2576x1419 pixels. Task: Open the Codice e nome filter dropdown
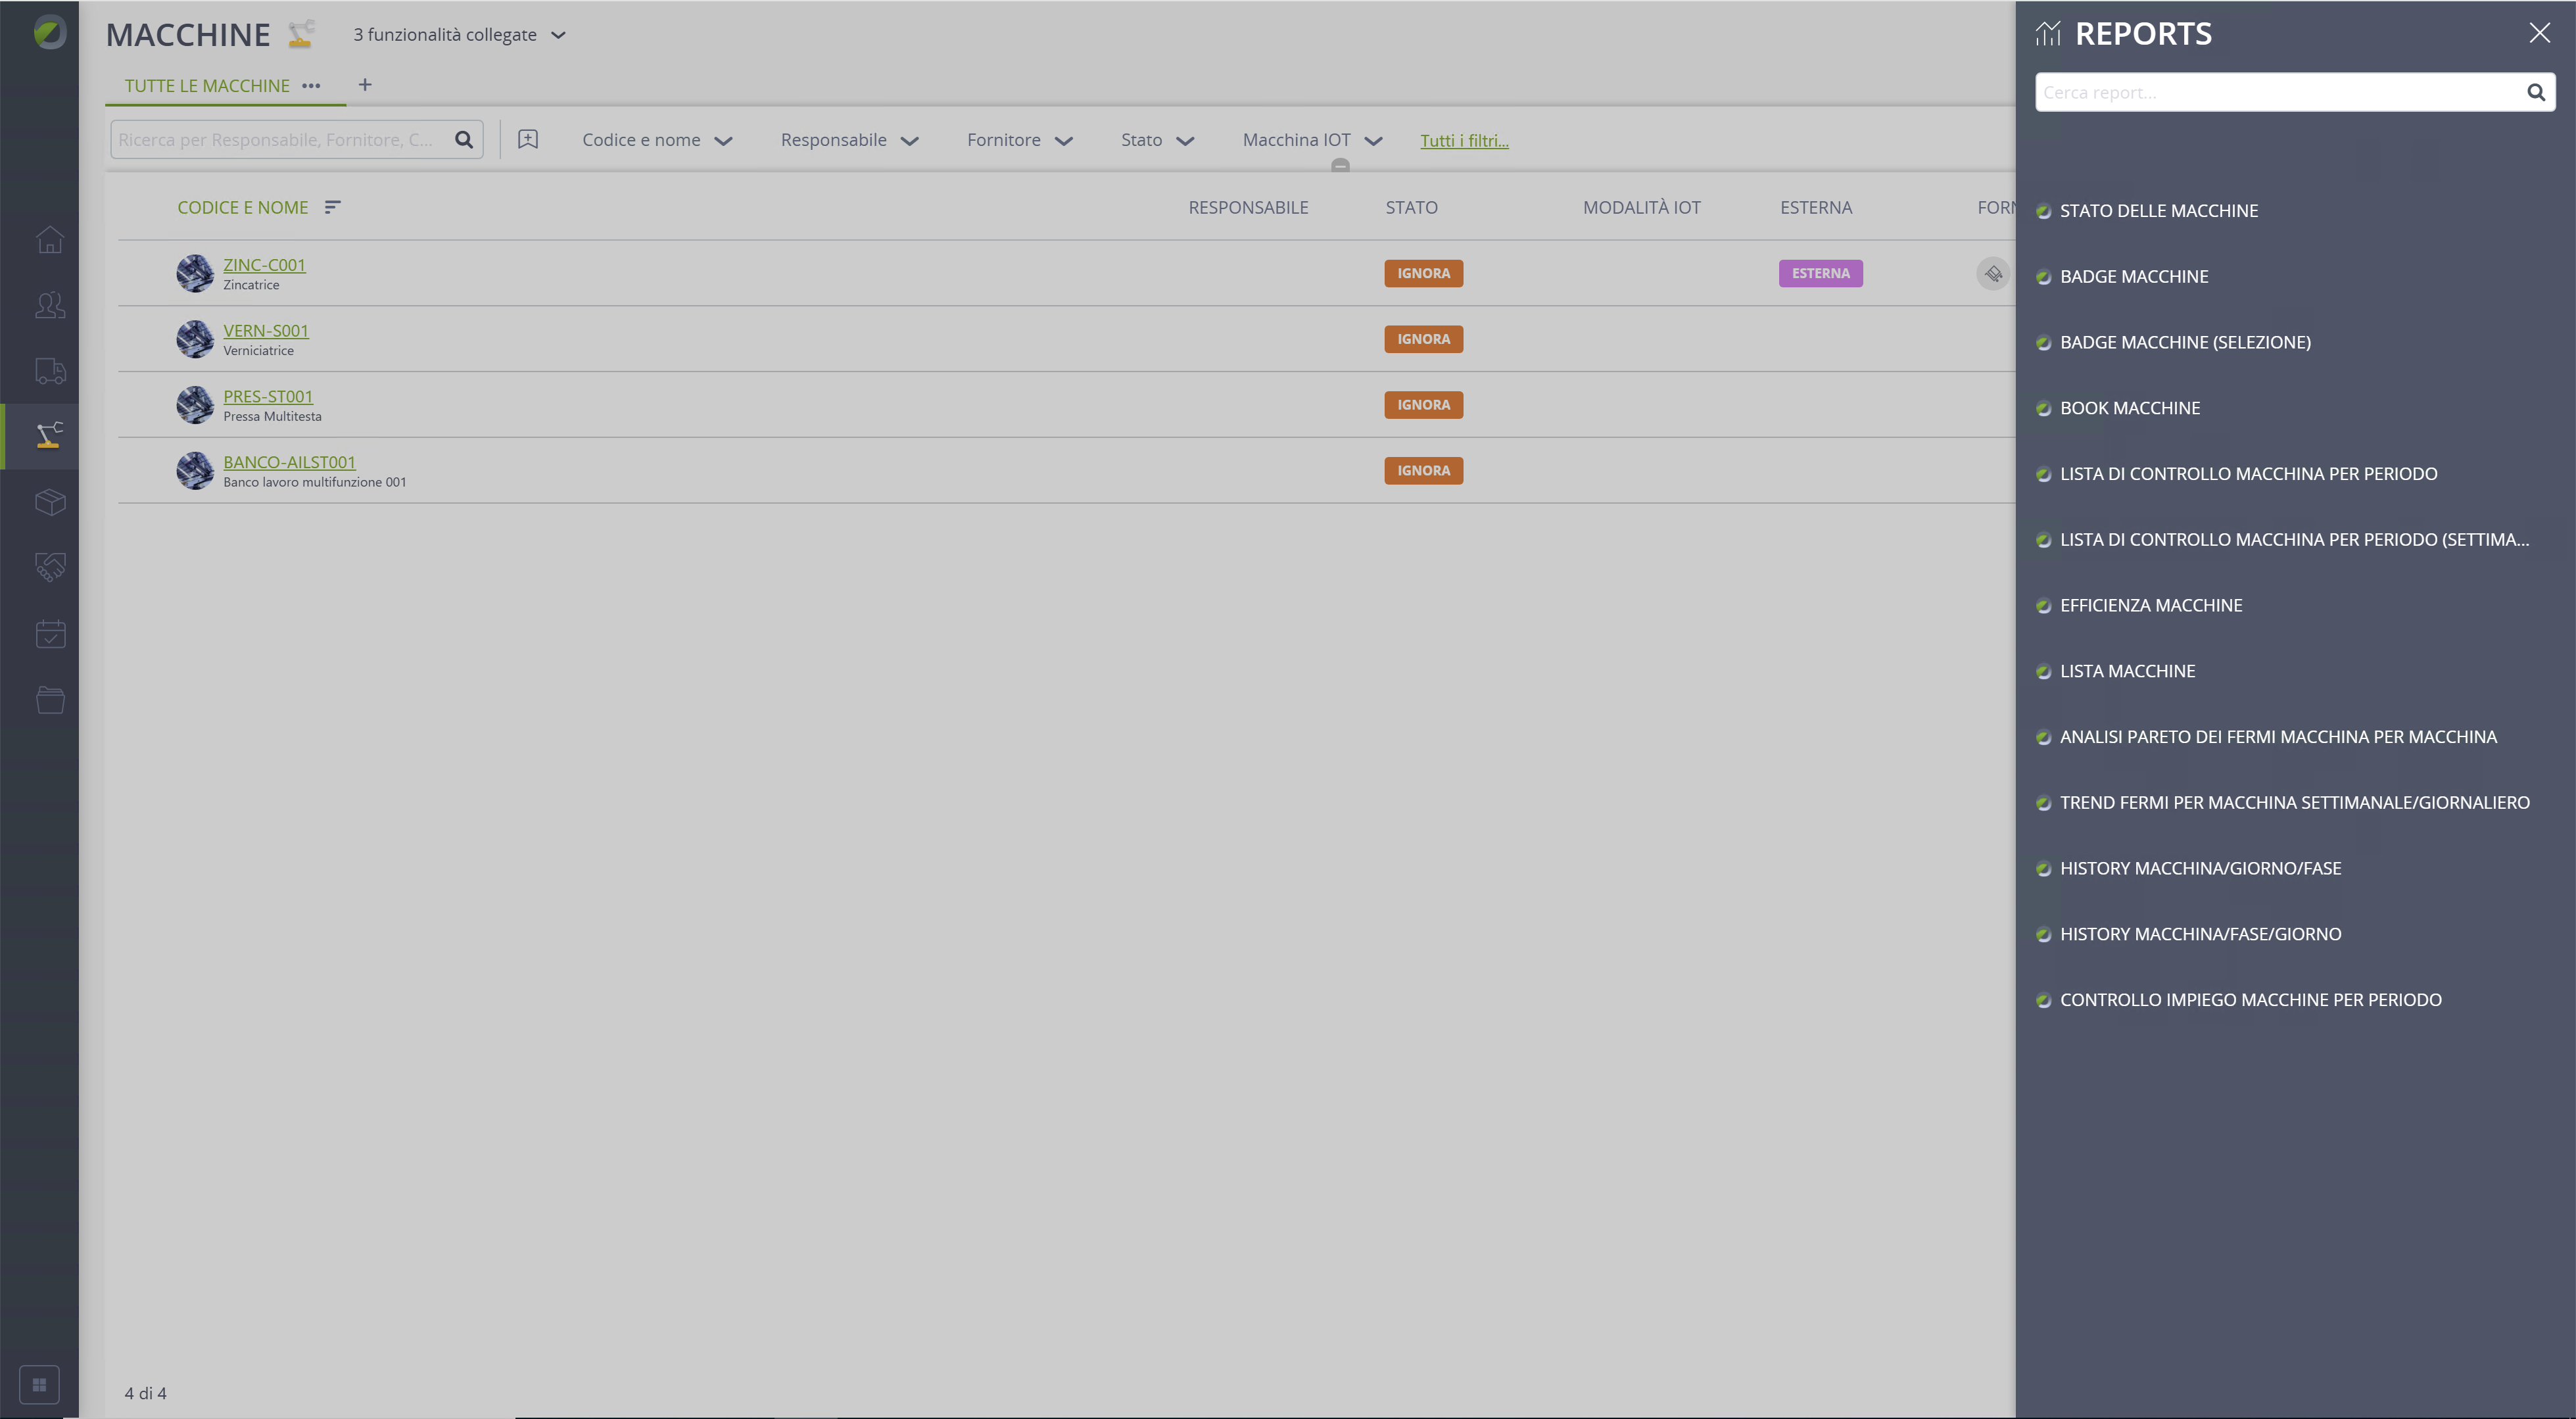point(657,140)
